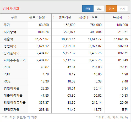The image size is (131, 122).
Task: Click market cap value 21,971
Action: pos(123,32)
